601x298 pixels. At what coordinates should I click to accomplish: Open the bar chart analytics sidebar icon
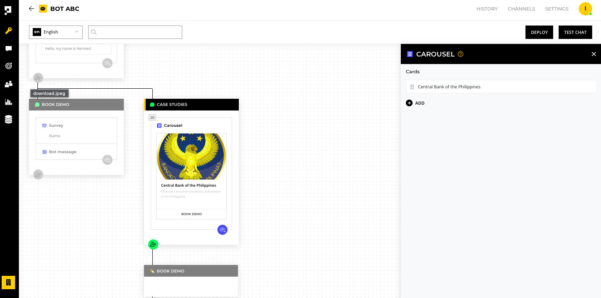click(8, 102)
